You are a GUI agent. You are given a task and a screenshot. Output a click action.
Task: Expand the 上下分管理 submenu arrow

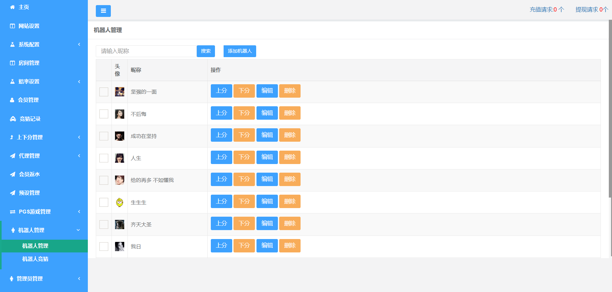(x=79, y=137)
